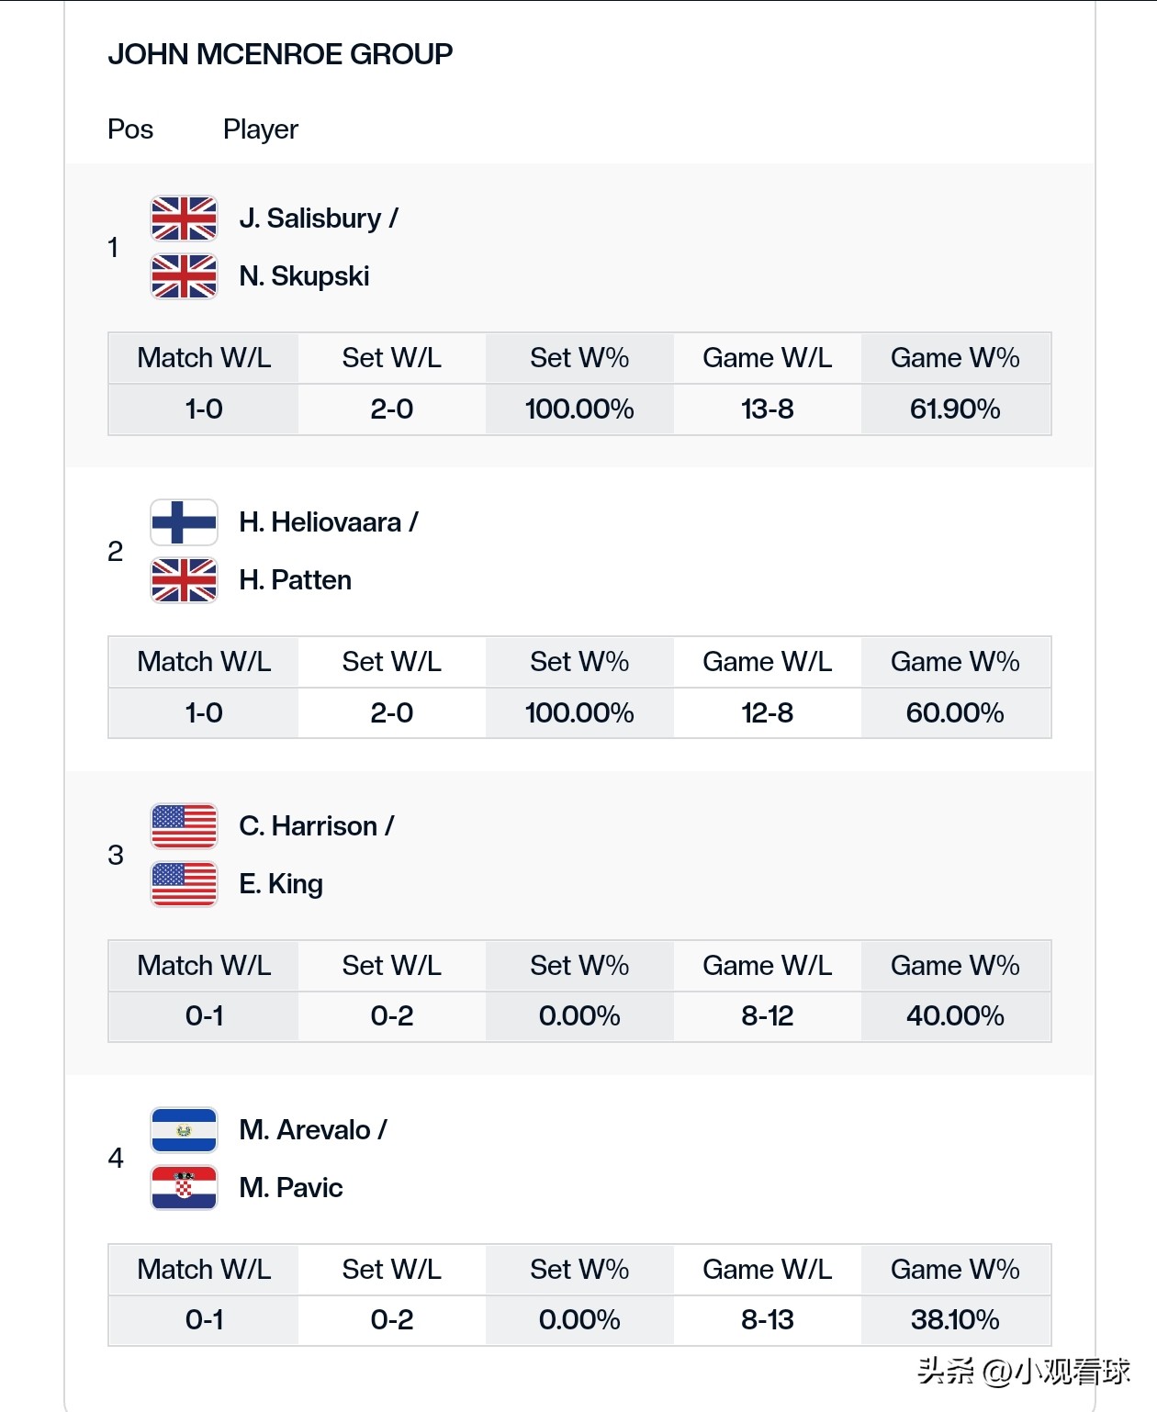The image size is (1157, 1412).
Task: Click the British flag beside H. Patten
Action: pyautogui.click(x=184, y=580)
